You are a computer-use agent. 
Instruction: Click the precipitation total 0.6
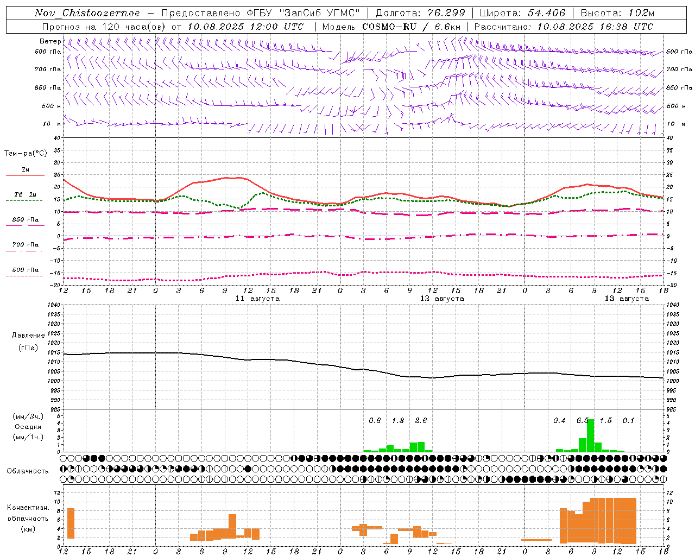tap(375, 421)
